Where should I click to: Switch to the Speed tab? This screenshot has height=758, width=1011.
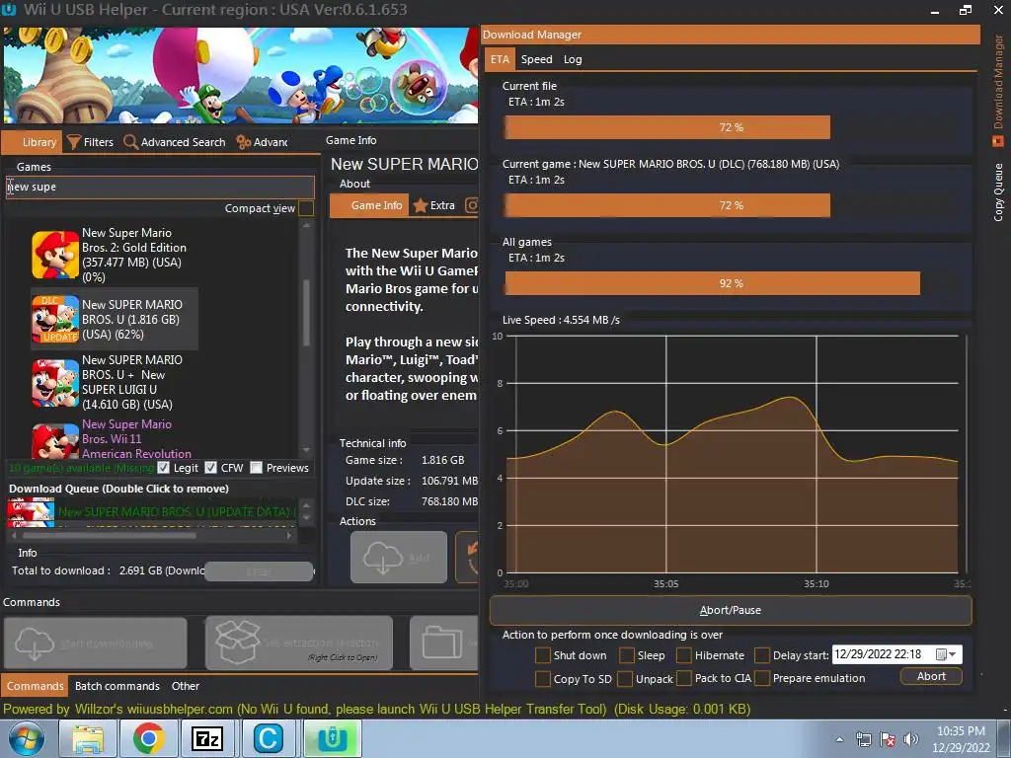pos(536,59)
